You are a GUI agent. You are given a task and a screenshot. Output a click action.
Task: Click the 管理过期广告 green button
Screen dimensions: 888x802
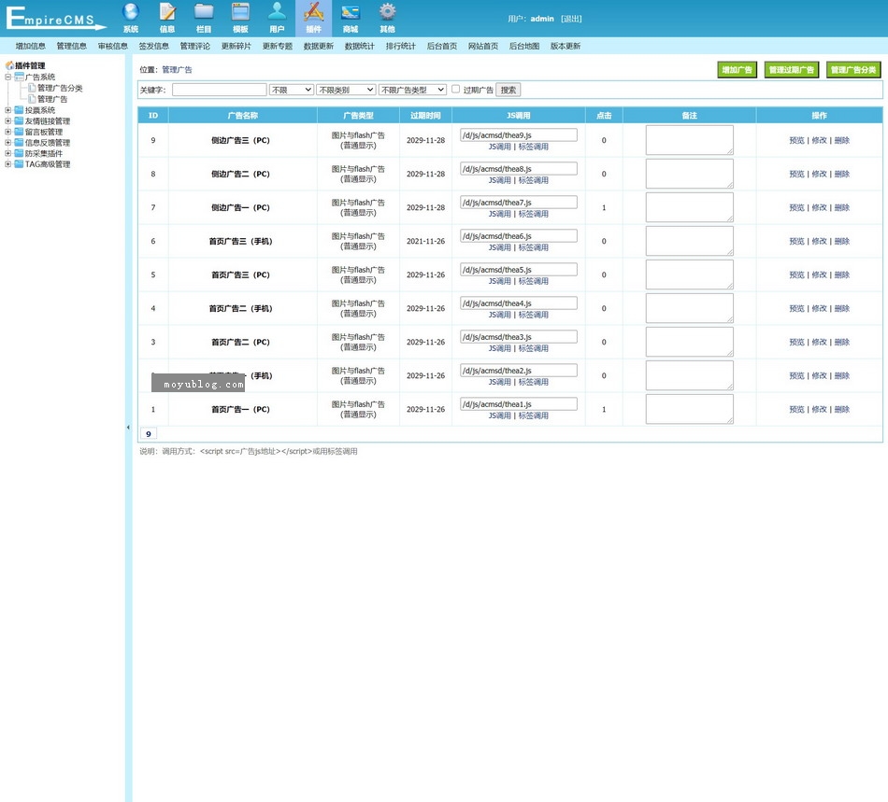[792, 70]
